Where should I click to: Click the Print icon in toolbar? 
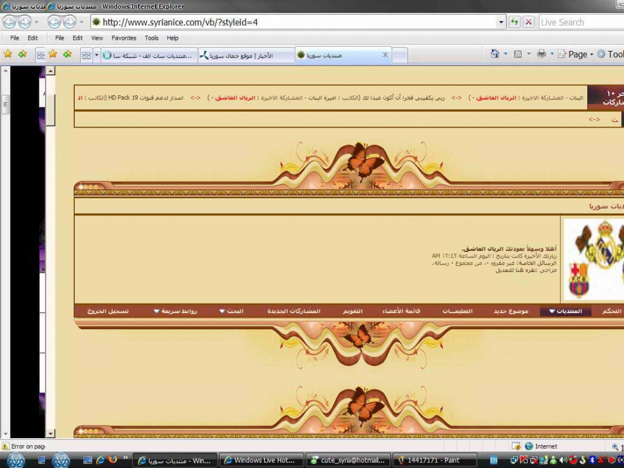(542, 54)
